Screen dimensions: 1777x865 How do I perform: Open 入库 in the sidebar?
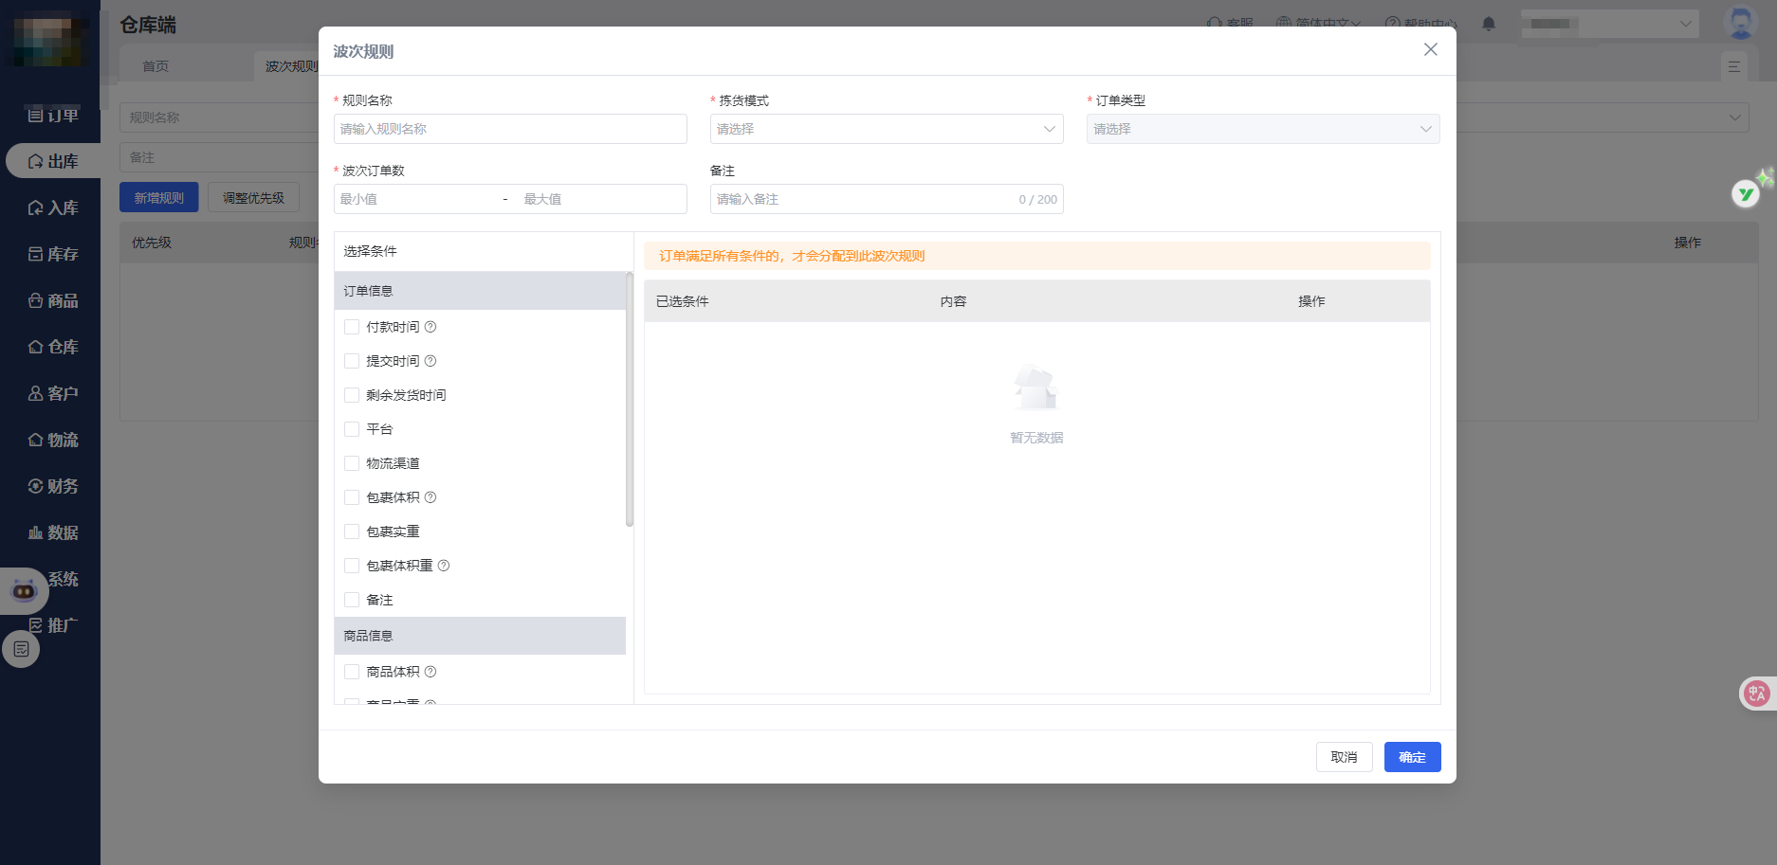53,207
